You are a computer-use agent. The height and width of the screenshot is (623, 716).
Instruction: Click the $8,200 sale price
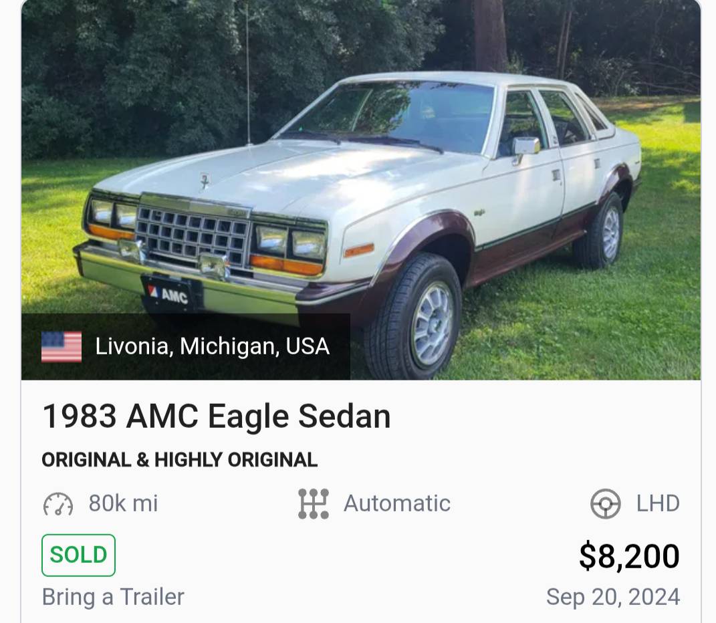pyautogui.click(x=629, y=556)
